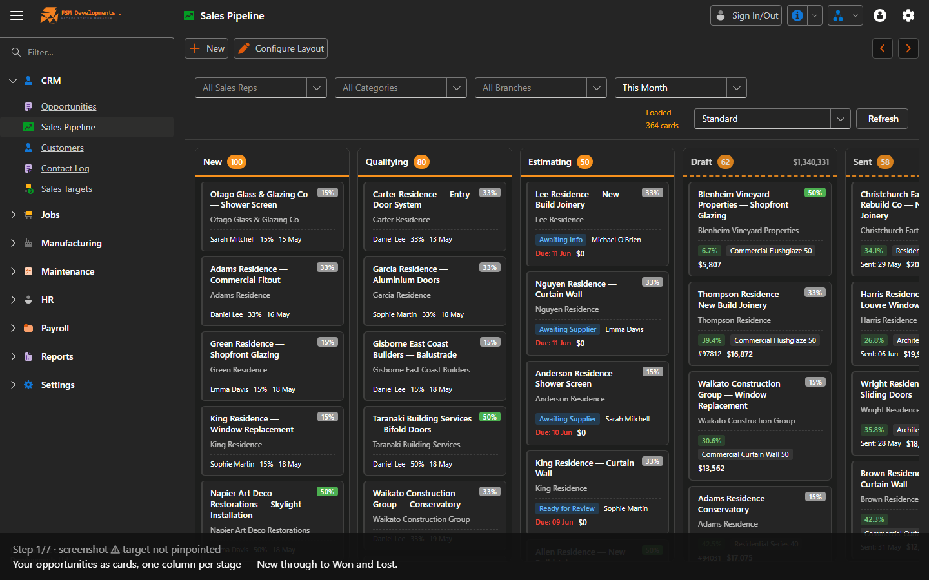Click the search magnifier icon in filter
929x580 pixels.
[x=16, y=52]
